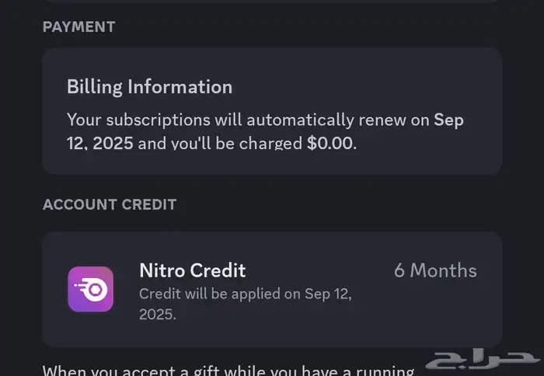Click "2025." under Nitro Credit

[x=158, y=315]
